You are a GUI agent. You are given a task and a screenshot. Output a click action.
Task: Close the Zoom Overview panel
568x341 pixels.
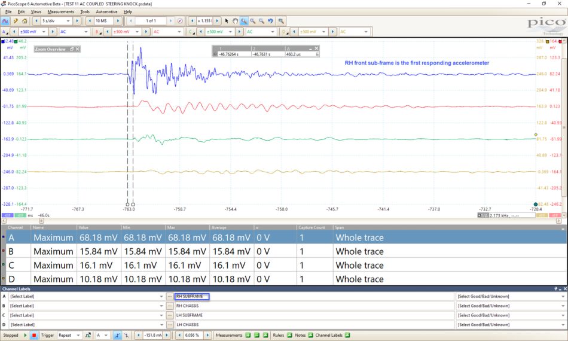(77, 49)
